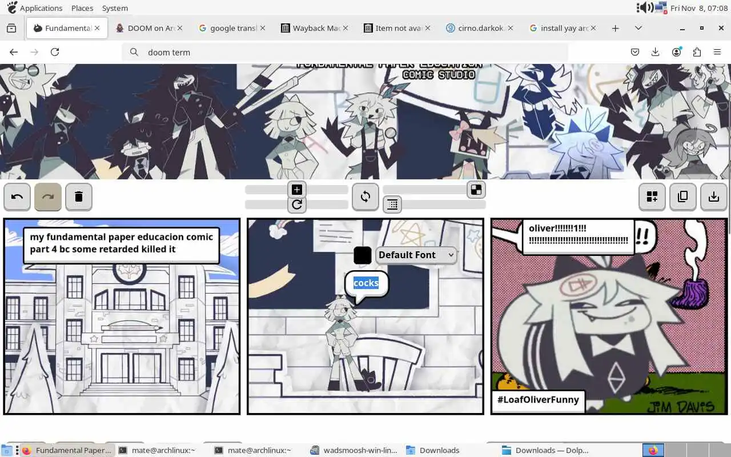Copy the comic with duplicate icon
This screenshot has height=457, width=731.
(683, 197)
